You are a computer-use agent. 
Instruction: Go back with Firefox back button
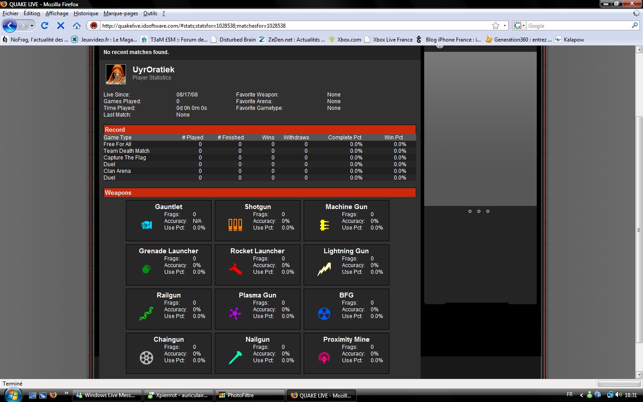click(9, 25)
